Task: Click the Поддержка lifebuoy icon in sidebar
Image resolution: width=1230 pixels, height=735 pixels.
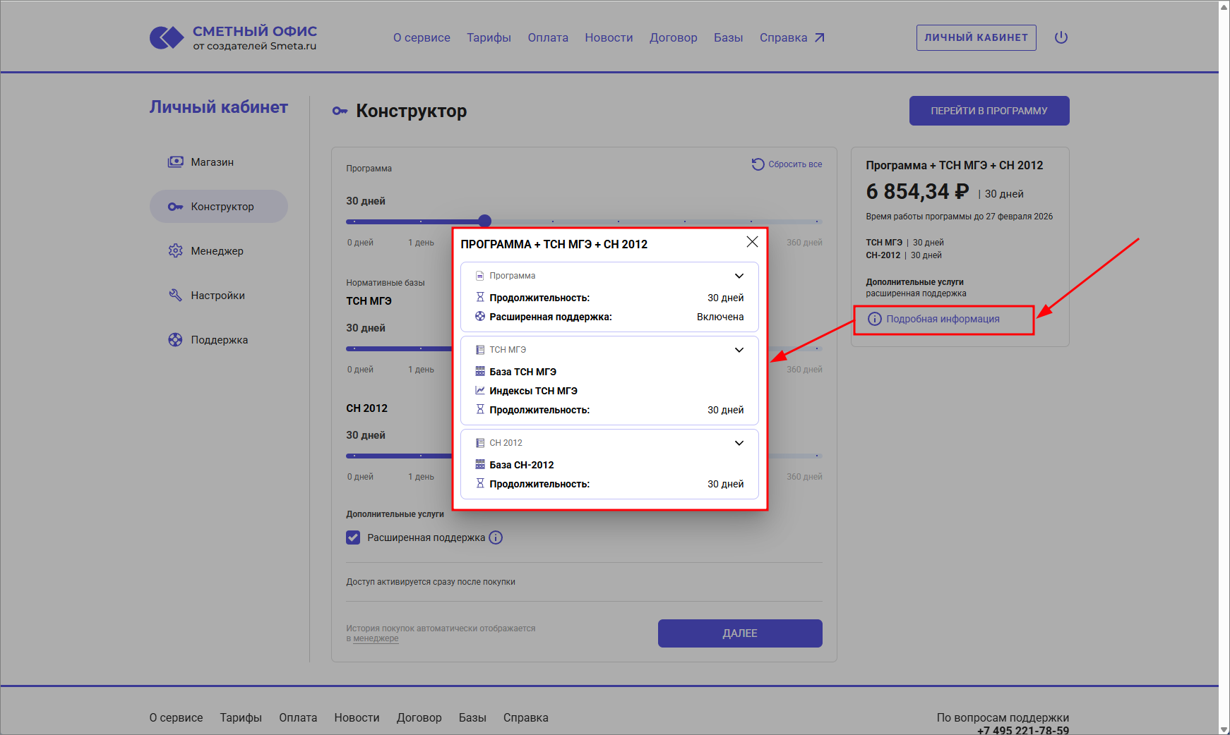Action: pos(175,340)
